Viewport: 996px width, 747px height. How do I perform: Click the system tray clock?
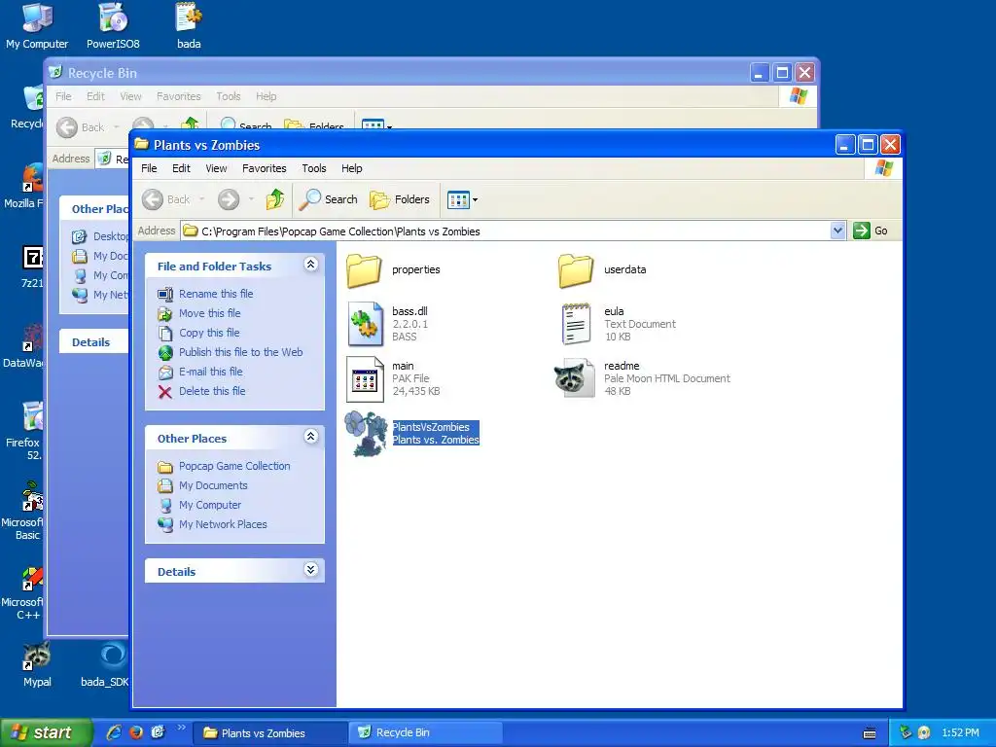(x=960, y=733)
